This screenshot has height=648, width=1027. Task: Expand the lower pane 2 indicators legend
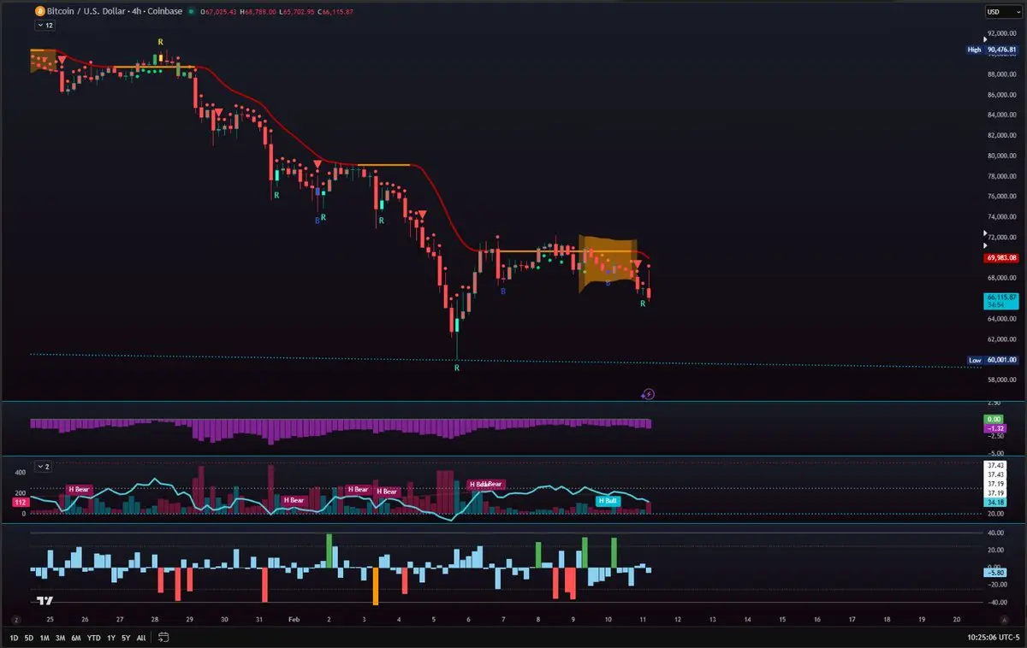pyautogui.click(x=43, y=466)
